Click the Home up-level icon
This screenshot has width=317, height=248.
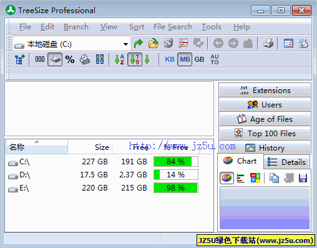point(248,44)
